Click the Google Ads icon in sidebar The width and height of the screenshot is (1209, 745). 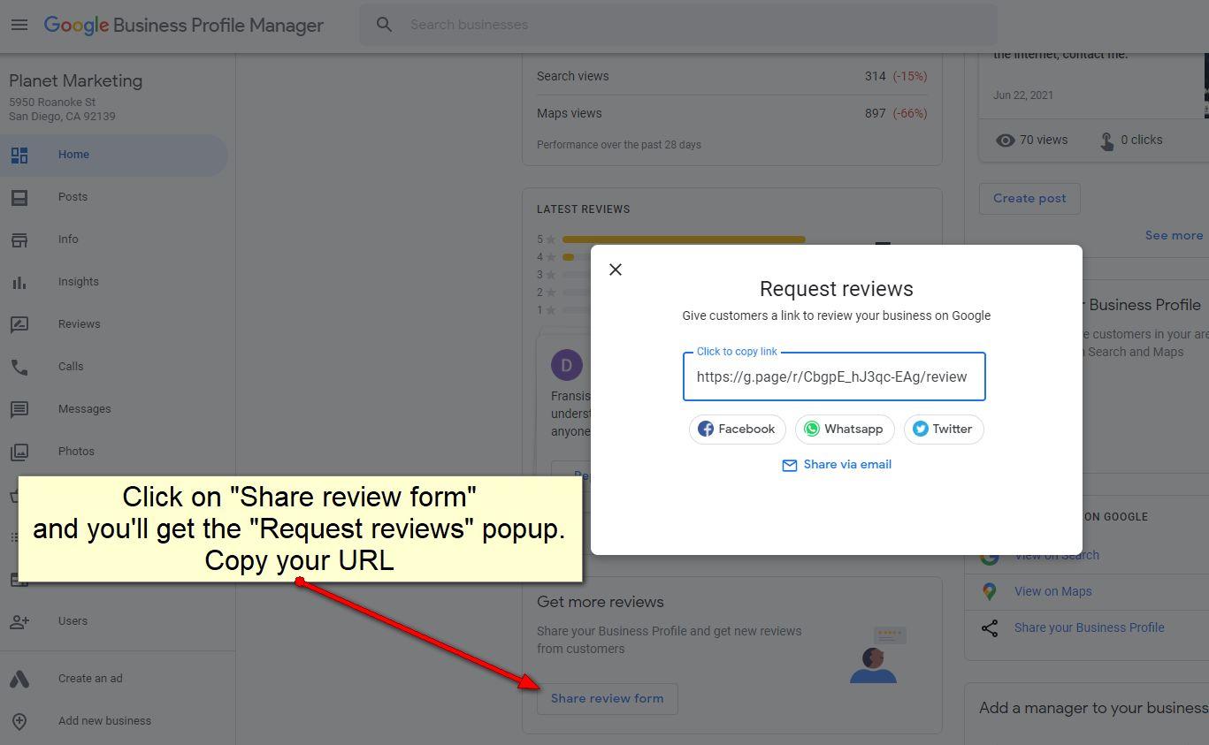click(x=19, y=679)
